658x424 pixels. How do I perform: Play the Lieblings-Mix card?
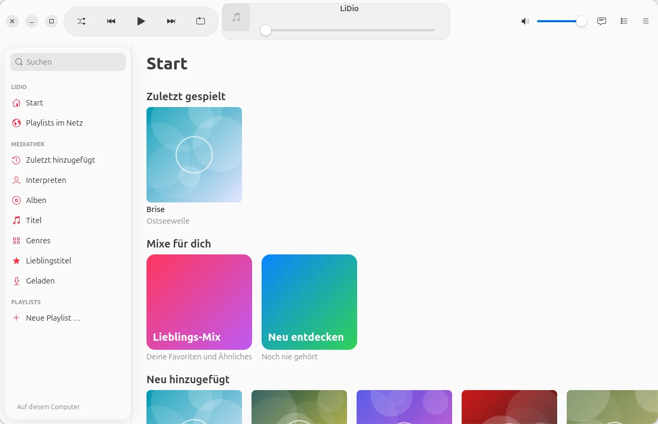(x=199, y=302)
